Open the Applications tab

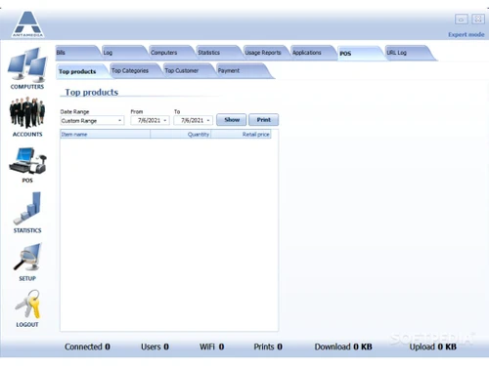(x=313, y=53)
